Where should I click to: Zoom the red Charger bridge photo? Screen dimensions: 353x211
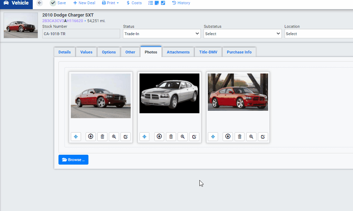click(251, 136)
